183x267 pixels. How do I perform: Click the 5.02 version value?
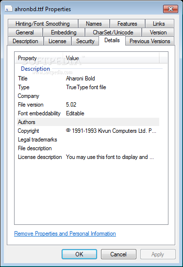pos(71,105)
